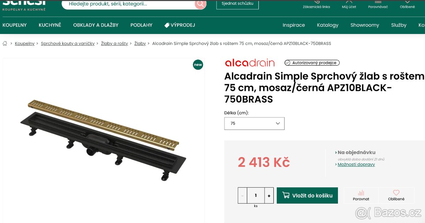
Task: Increase quantity with the plus stepper
Action: click(x=269, y=195)
